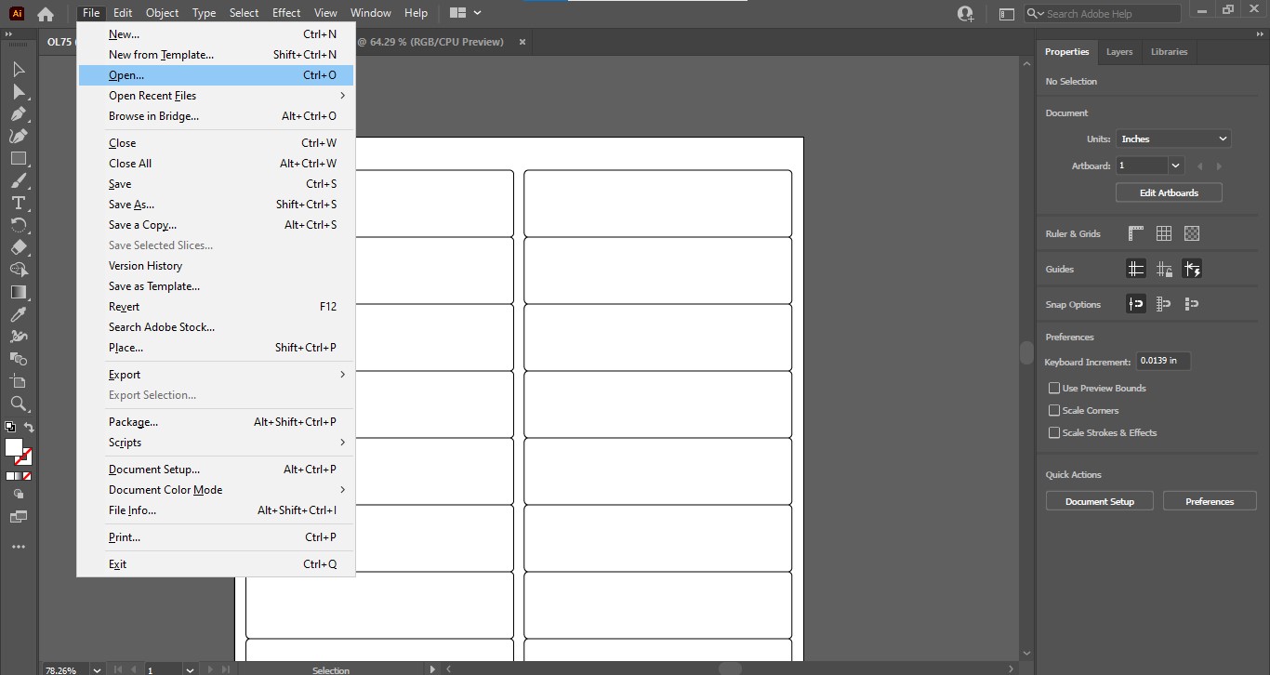This screenshot has height=675, width=1270.
Task: Select the Direct Selection tool
Action: point(19,91)
